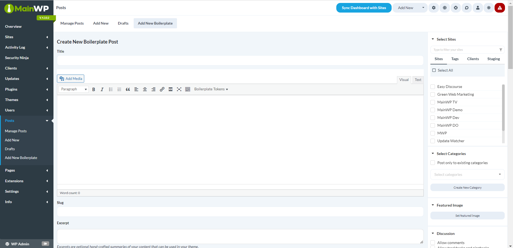The image size is (513, 248).
Task: Tick the MainWP DO checkbox
Action: tap(433, 125)
